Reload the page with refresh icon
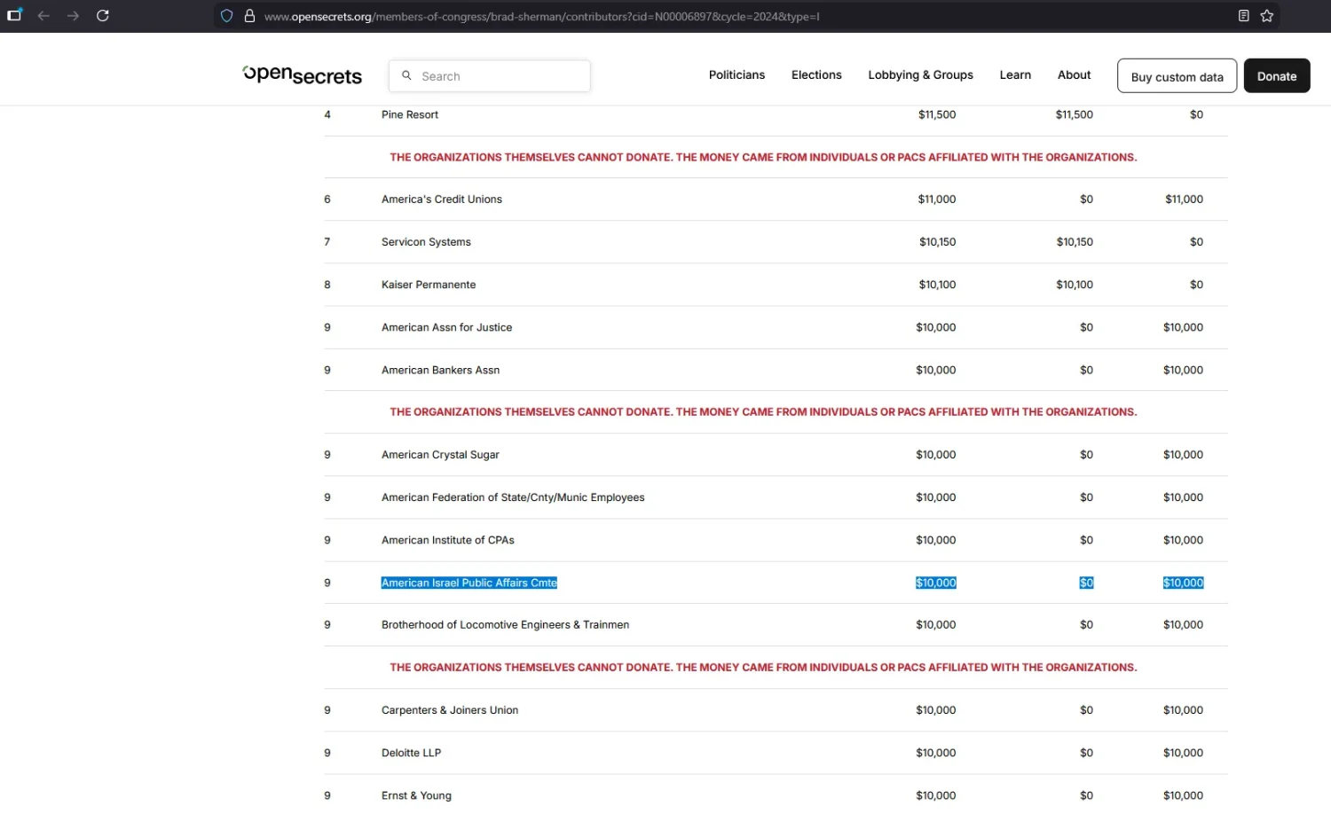This screenshot has width=1331, height=814. click(103, 16)
